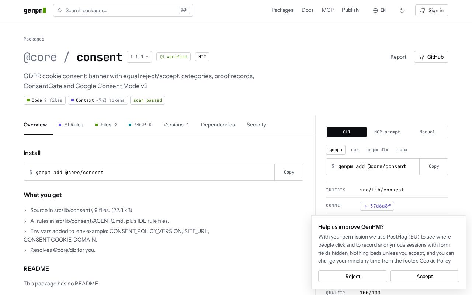472x295 pixels.
Task: Open the EN language selector
Action: [379, 10]
